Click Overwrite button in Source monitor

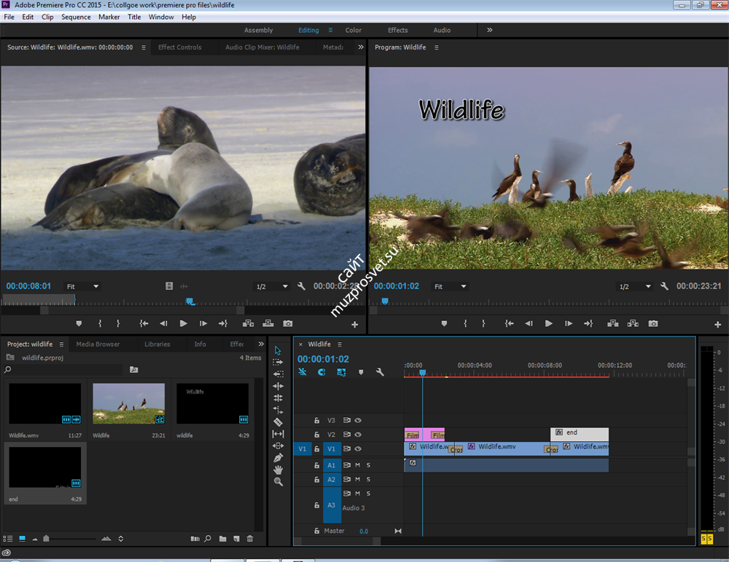tap(268, 323)
